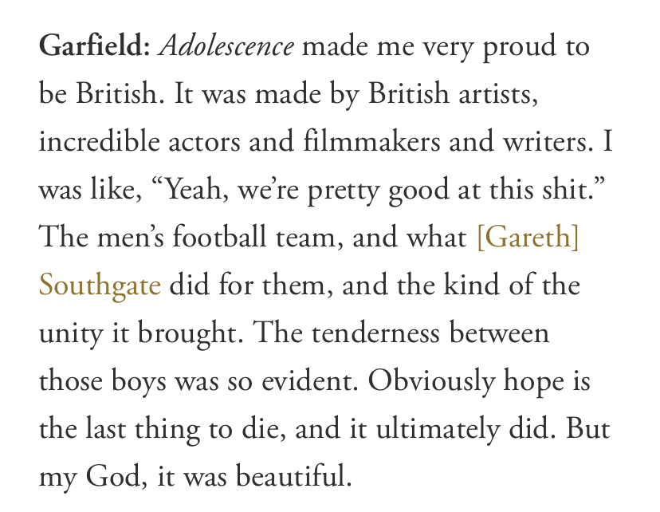
Task: Click the word filmmakers
Action: pyautogui.click(x=371, y=141)
